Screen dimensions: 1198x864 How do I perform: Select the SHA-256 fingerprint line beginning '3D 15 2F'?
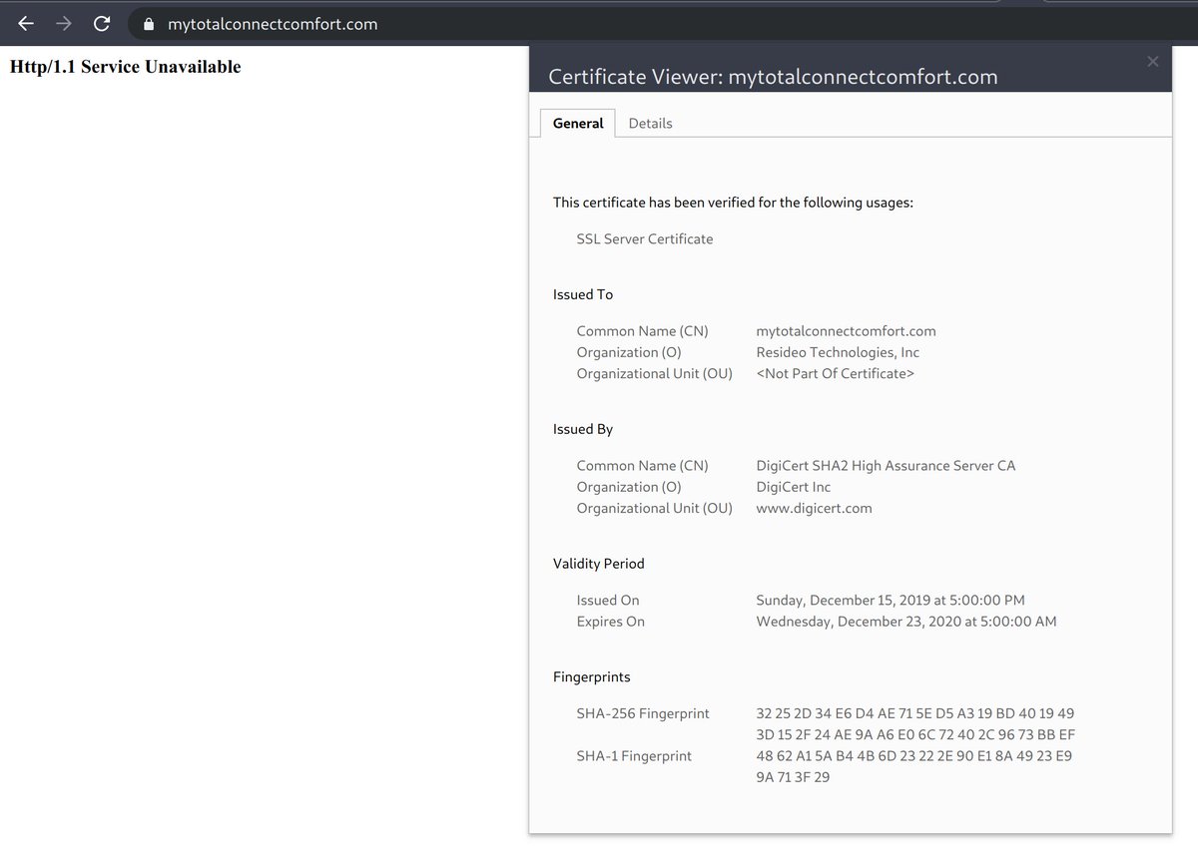[915, 735]
